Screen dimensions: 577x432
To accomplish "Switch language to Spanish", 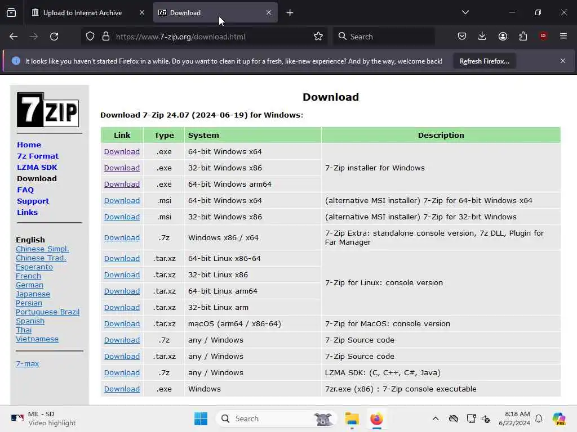I will [x=30, y=321].
